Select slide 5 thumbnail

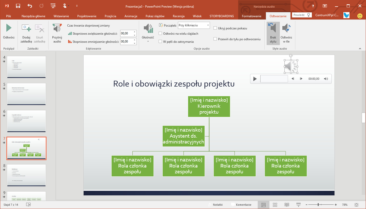(26, 94)
